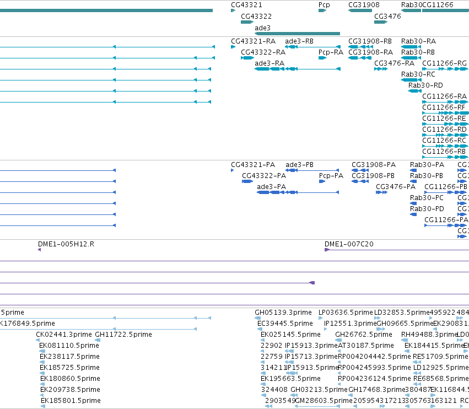Open transcript Rab30-RD
The image size is (469, 409).
pyautogui.click(x=425, y=85)
